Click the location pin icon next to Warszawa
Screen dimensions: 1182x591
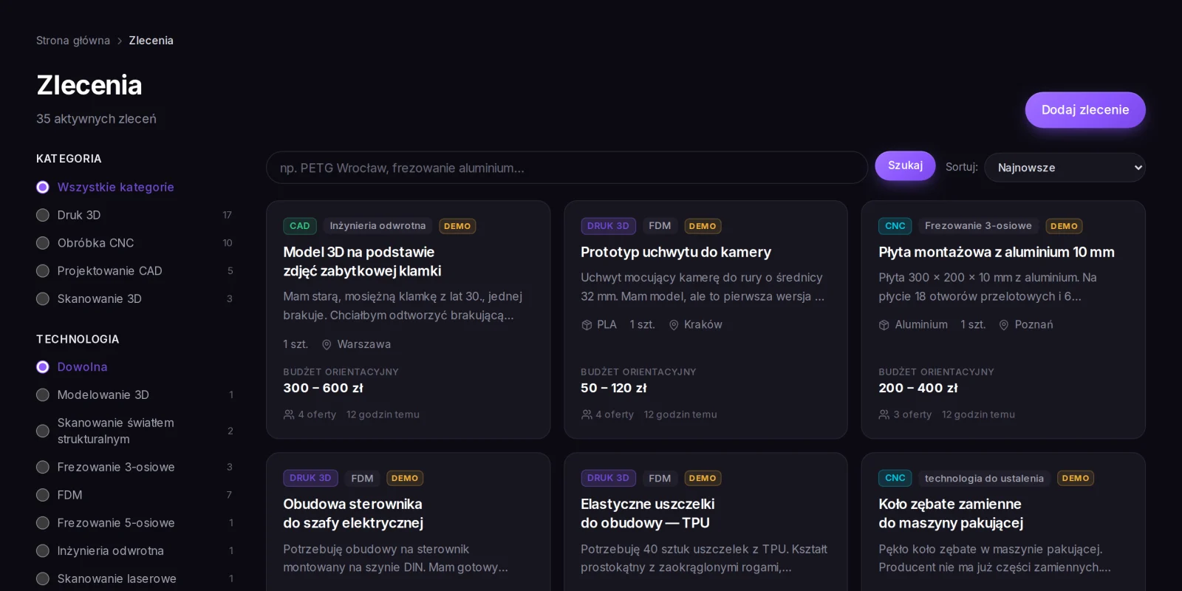[327, 344]
